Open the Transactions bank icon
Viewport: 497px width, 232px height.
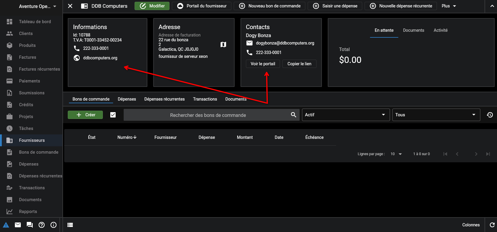pyautogui.click(x=10, y=188)
